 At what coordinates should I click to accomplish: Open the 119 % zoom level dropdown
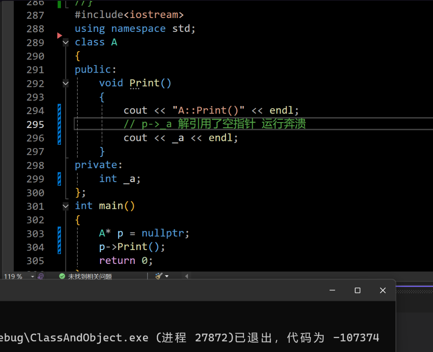tap(33, 276)
